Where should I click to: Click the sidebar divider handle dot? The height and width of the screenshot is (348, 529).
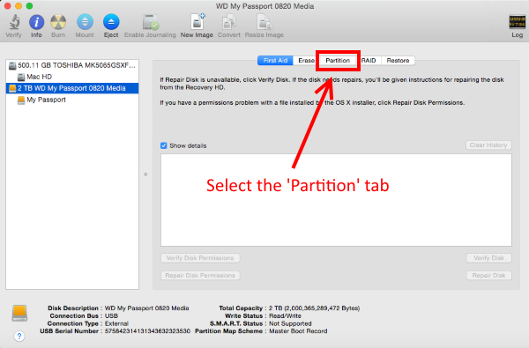click(145, 174)
